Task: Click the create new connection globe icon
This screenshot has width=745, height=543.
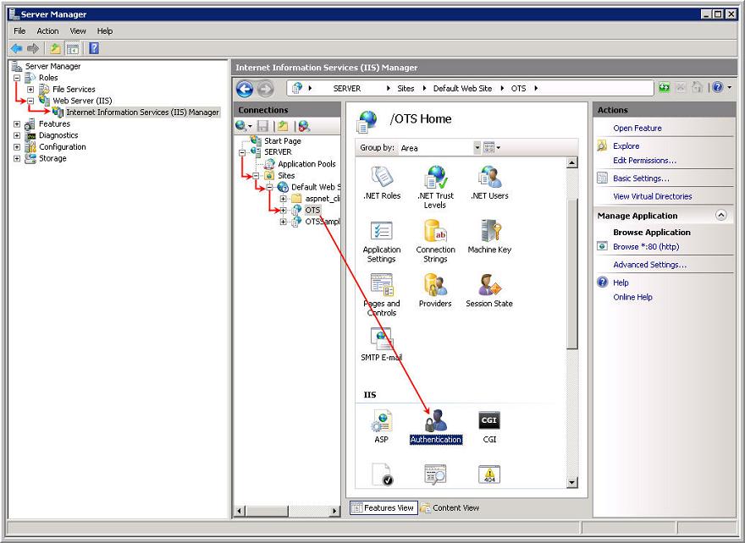Action: pyautogui.click(x=242, y=126)
